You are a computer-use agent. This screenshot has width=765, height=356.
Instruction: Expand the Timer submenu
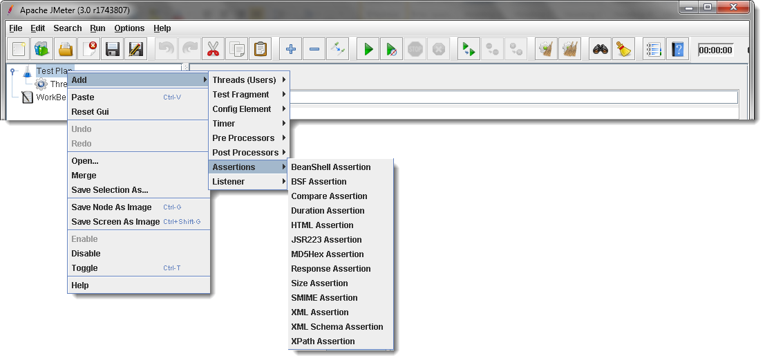tap(249, 124)
